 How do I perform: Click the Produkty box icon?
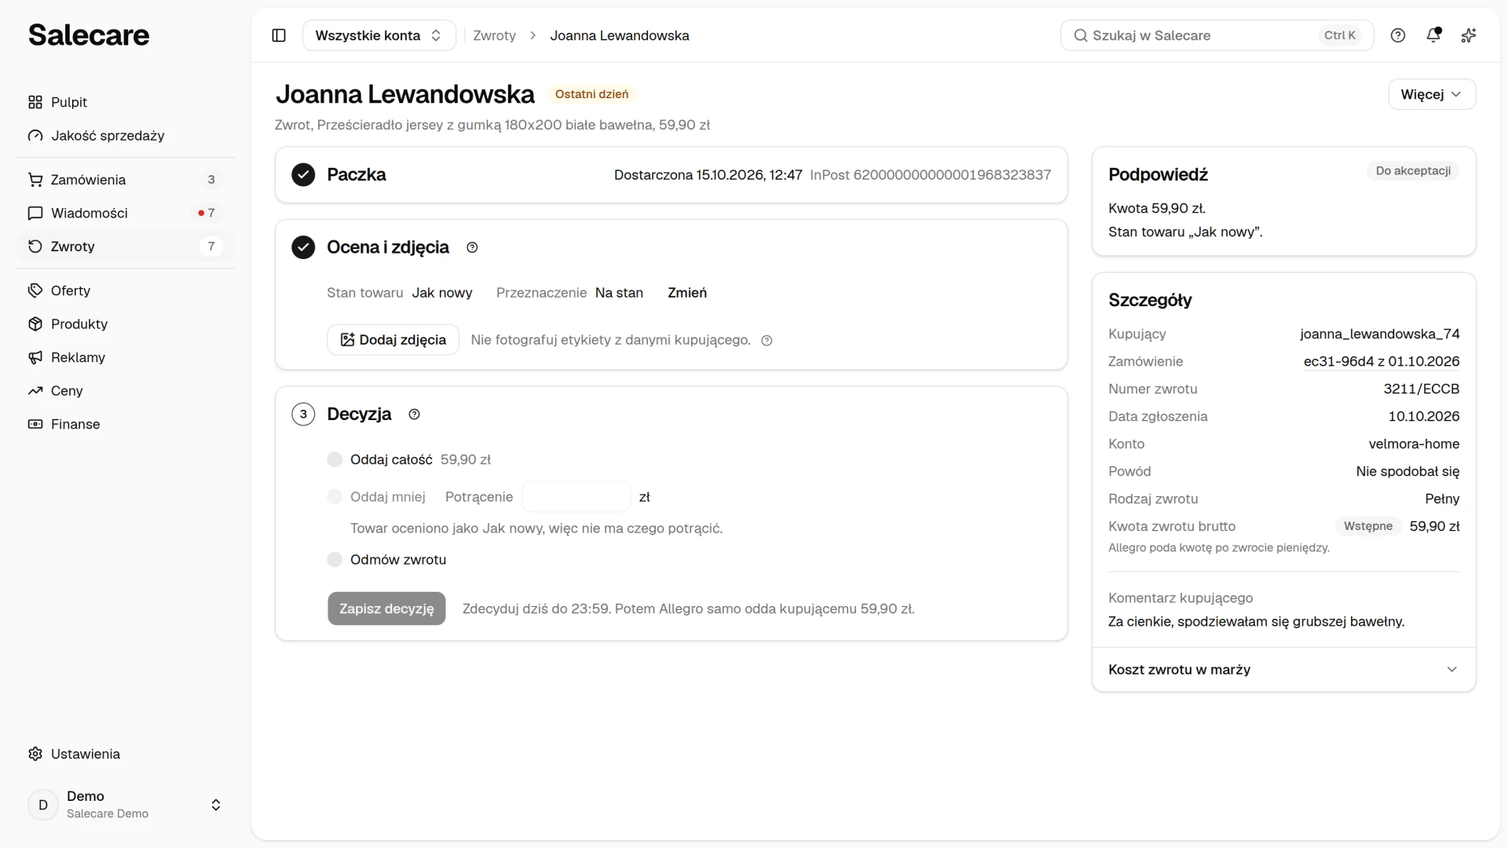35,324
